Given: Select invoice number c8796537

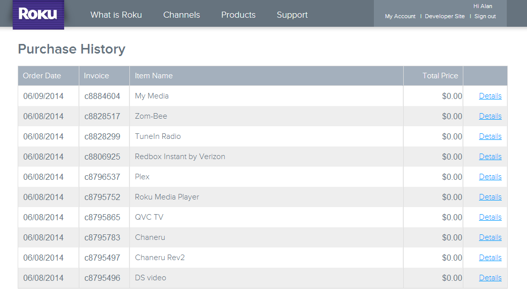Looking at the screenshot, I should click(x=102, y=177).
